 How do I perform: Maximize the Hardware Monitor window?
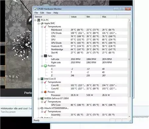[122, 9]
